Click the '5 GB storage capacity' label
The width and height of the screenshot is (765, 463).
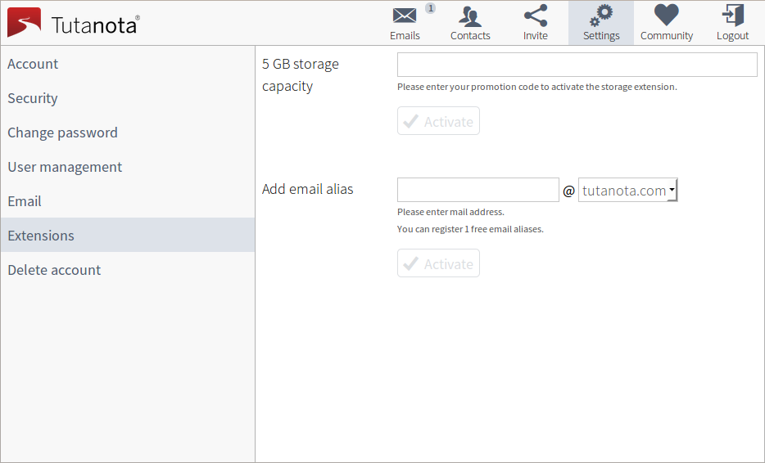(300, 75)
